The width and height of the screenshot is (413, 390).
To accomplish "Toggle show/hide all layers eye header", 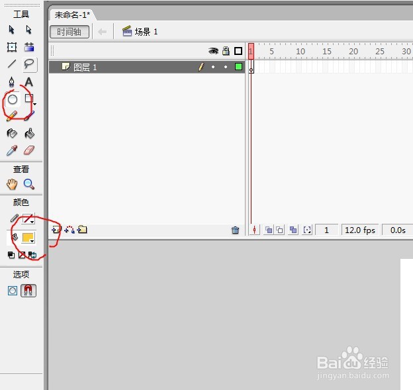I will tap(213, 51).
